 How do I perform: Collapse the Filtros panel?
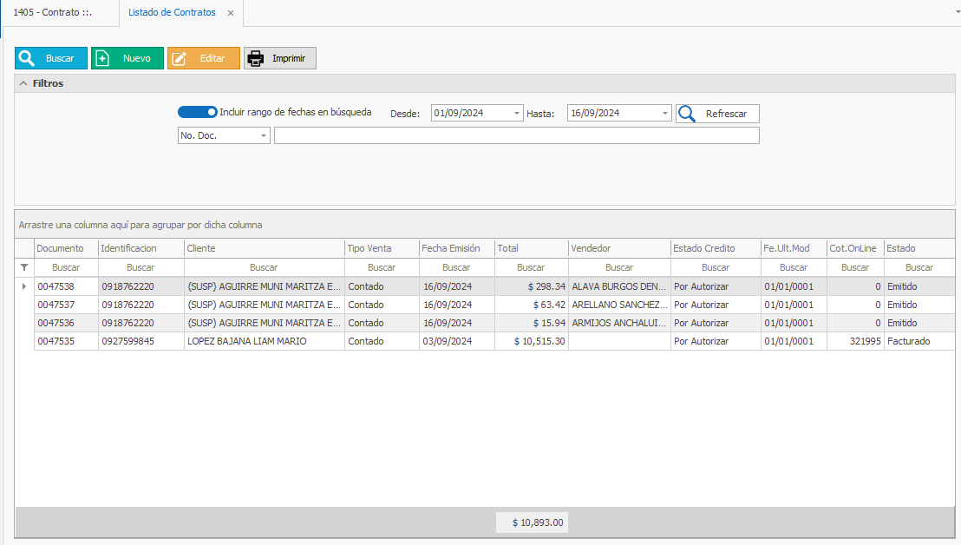[23, 83]
